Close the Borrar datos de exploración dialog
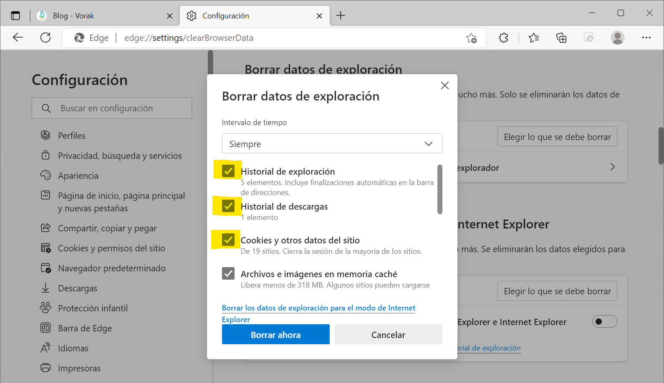Image resolution: width=664 pixels, height=383 pixels. pyautogui.click(x=445, y=85)
